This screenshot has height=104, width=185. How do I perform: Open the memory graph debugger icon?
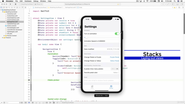point(50,103)
